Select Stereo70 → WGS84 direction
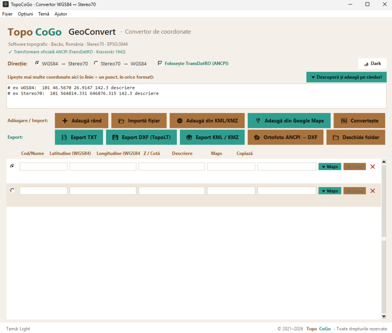Image resolution: width=392 pixels, height=333 pixels. tap(96, 63)
